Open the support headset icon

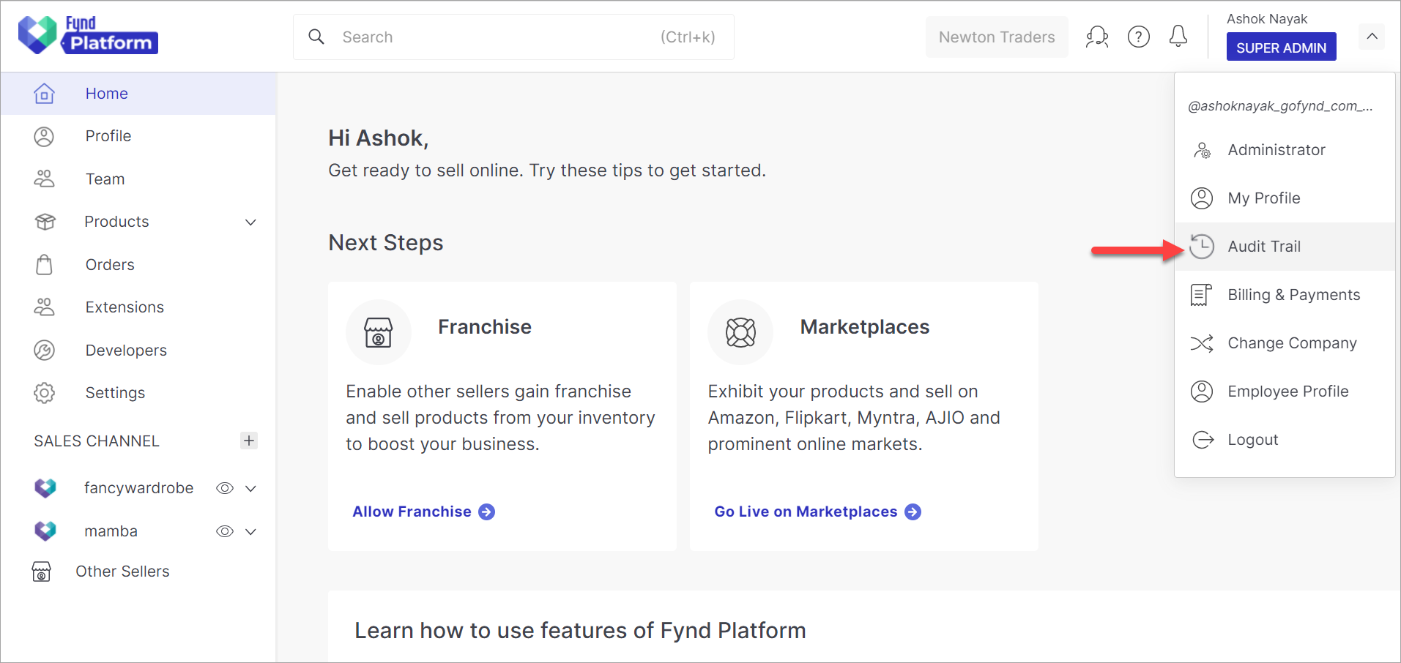click(1097, 37)
